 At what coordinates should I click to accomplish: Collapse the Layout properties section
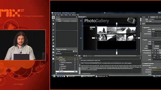click(x=143, y=40)
